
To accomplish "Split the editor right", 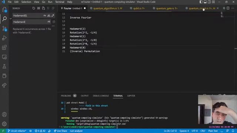I will [228, 8].
